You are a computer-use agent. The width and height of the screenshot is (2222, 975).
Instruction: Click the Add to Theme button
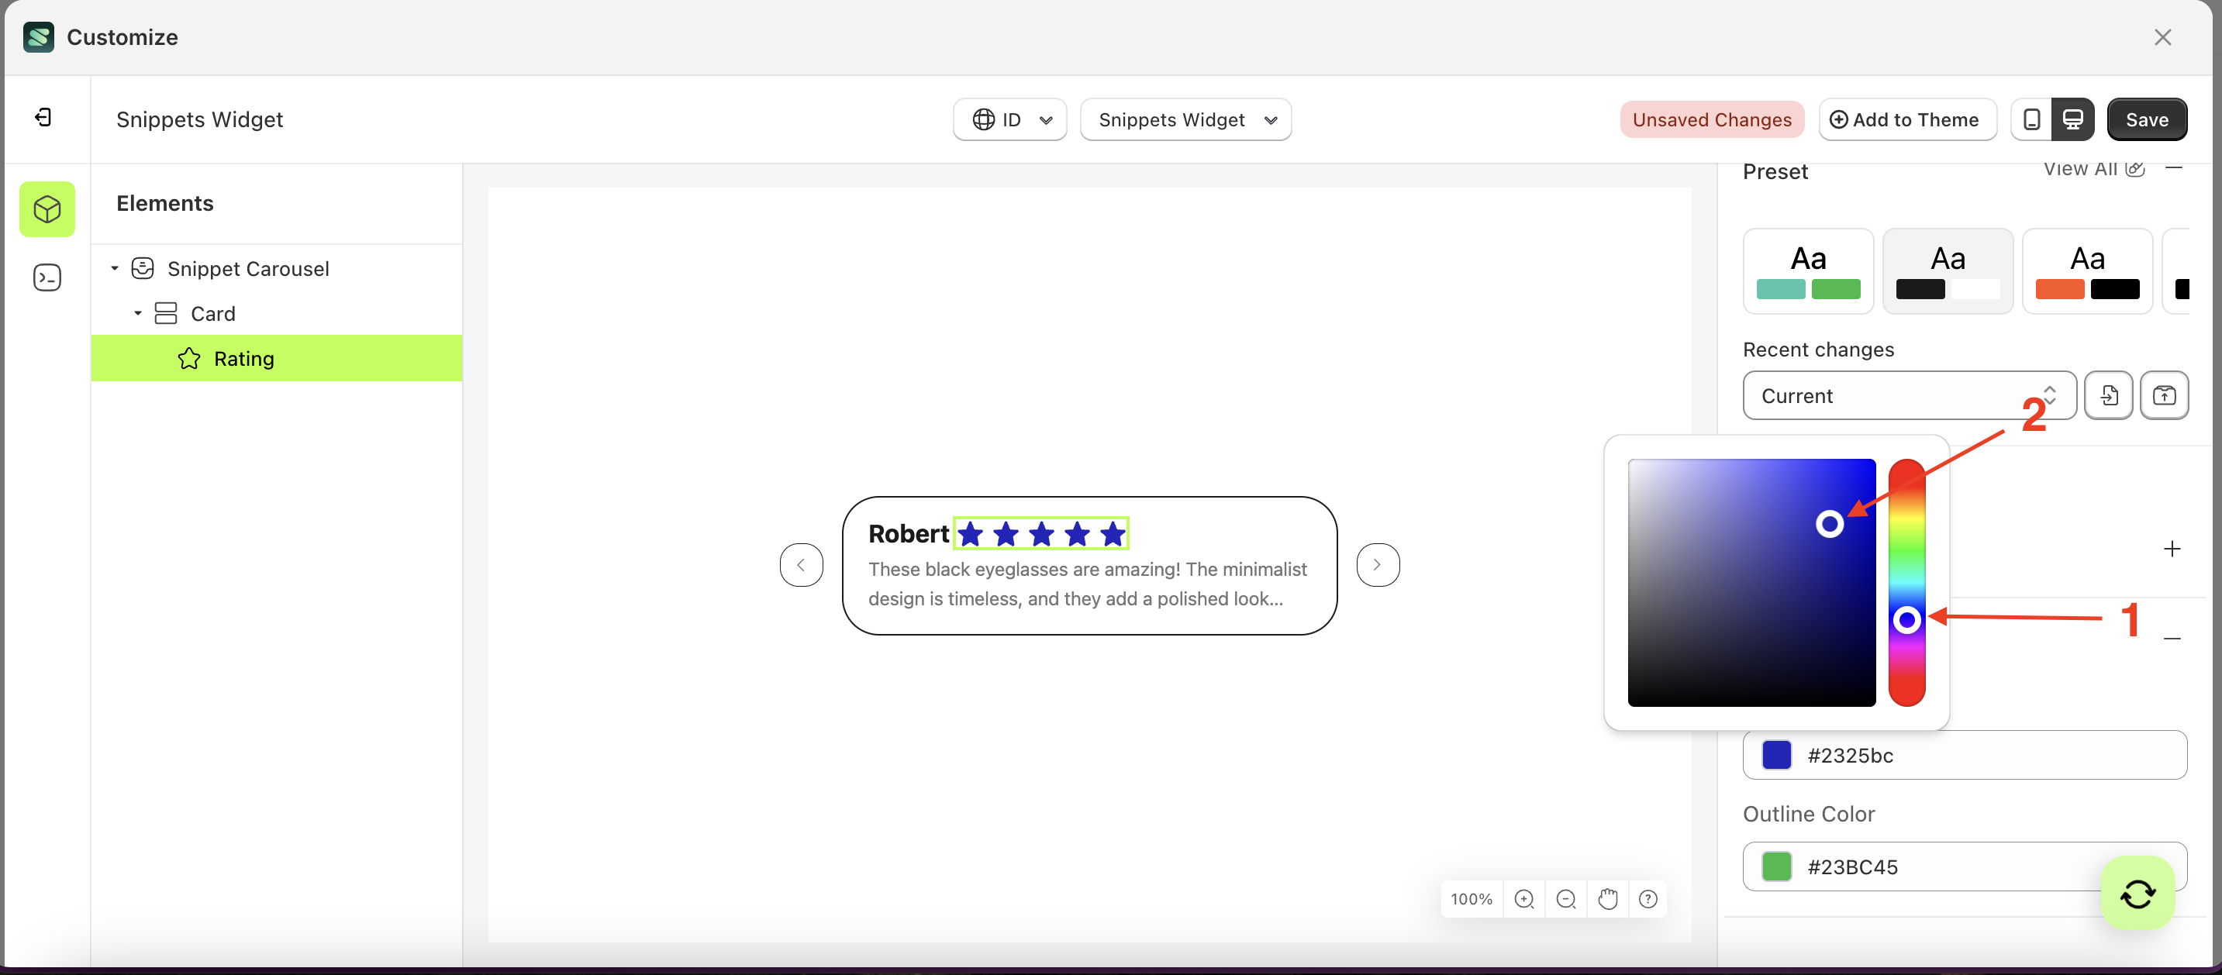[x=1907, y=119]
